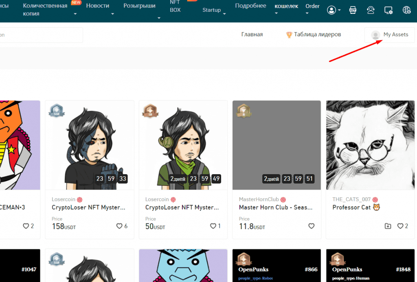The width and height of the screenshot is (417, 282).
Task: Expand the Startup dropdown arrow
Action: pyautogui.click(x=224, y=14)
